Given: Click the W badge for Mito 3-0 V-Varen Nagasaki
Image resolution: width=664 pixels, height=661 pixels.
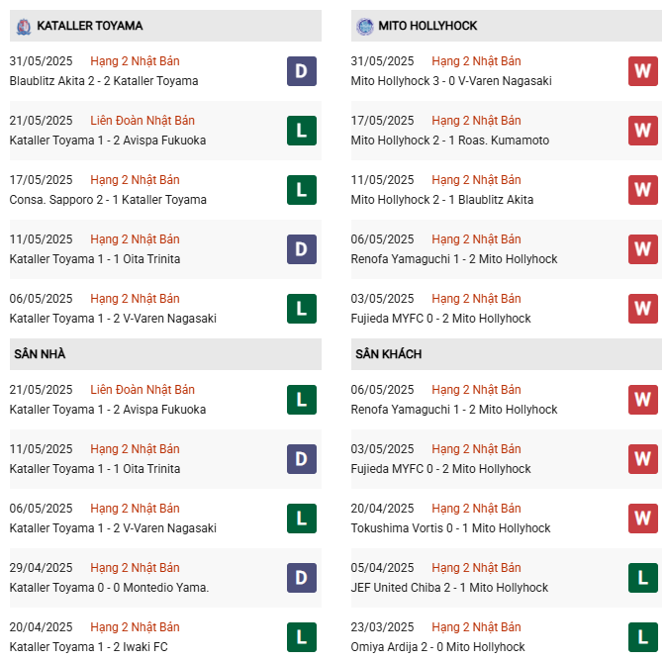Looking at the screenshot, I should [x=643, y=71].
